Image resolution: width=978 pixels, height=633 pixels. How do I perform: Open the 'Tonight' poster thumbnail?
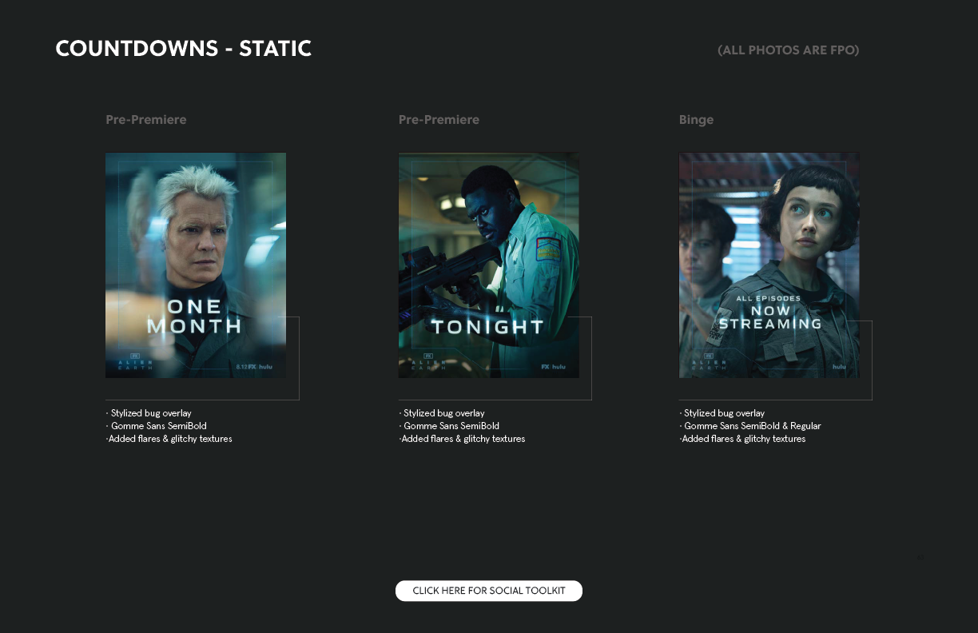(489, 265)
